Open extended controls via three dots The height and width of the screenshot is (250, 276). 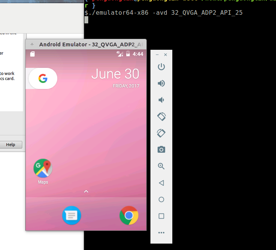[161, 233]
